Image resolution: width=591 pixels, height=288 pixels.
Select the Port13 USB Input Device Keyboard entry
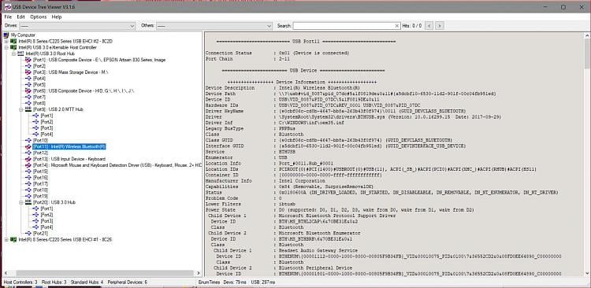(x=69, y=159)
